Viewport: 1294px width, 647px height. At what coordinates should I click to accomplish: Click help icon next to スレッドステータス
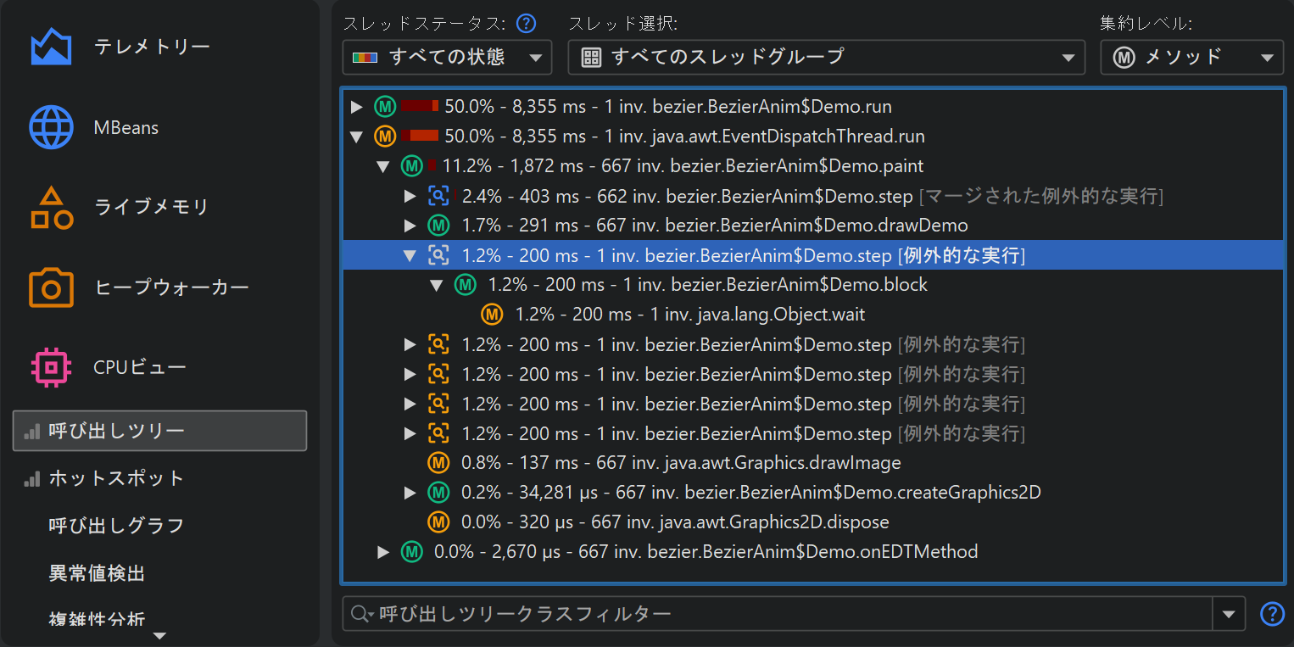coord(526,23)
